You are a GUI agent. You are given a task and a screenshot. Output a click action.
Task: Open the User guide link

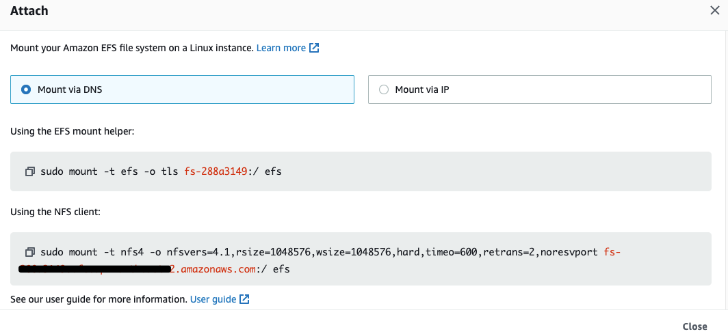[x=213, y=299]
